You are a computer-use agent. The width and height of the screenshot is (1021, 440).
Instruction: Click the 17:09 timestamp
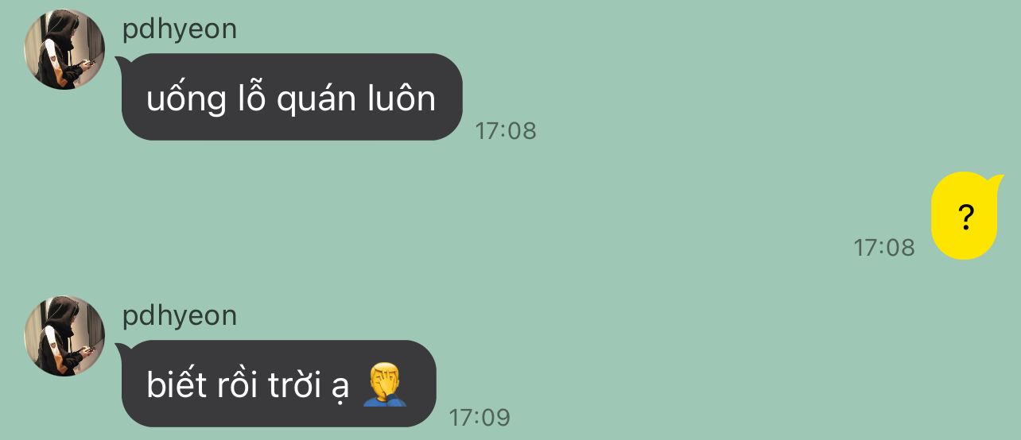479,418
